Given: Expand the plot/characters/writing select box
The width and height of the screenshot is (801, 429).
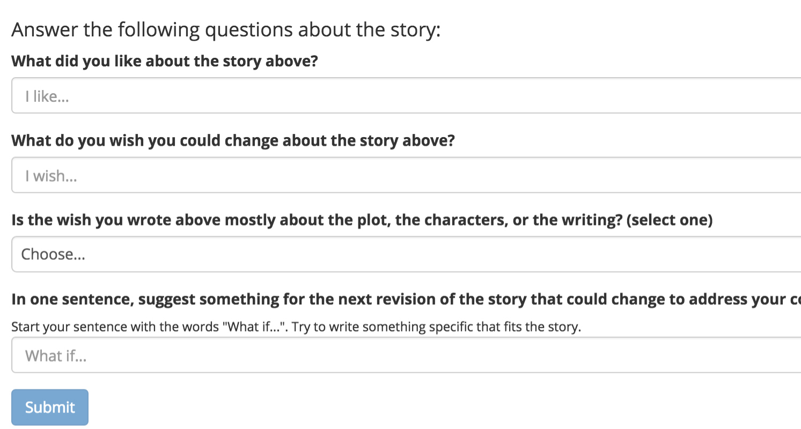Looking at the screenshot, I should (x=406, y=254).
